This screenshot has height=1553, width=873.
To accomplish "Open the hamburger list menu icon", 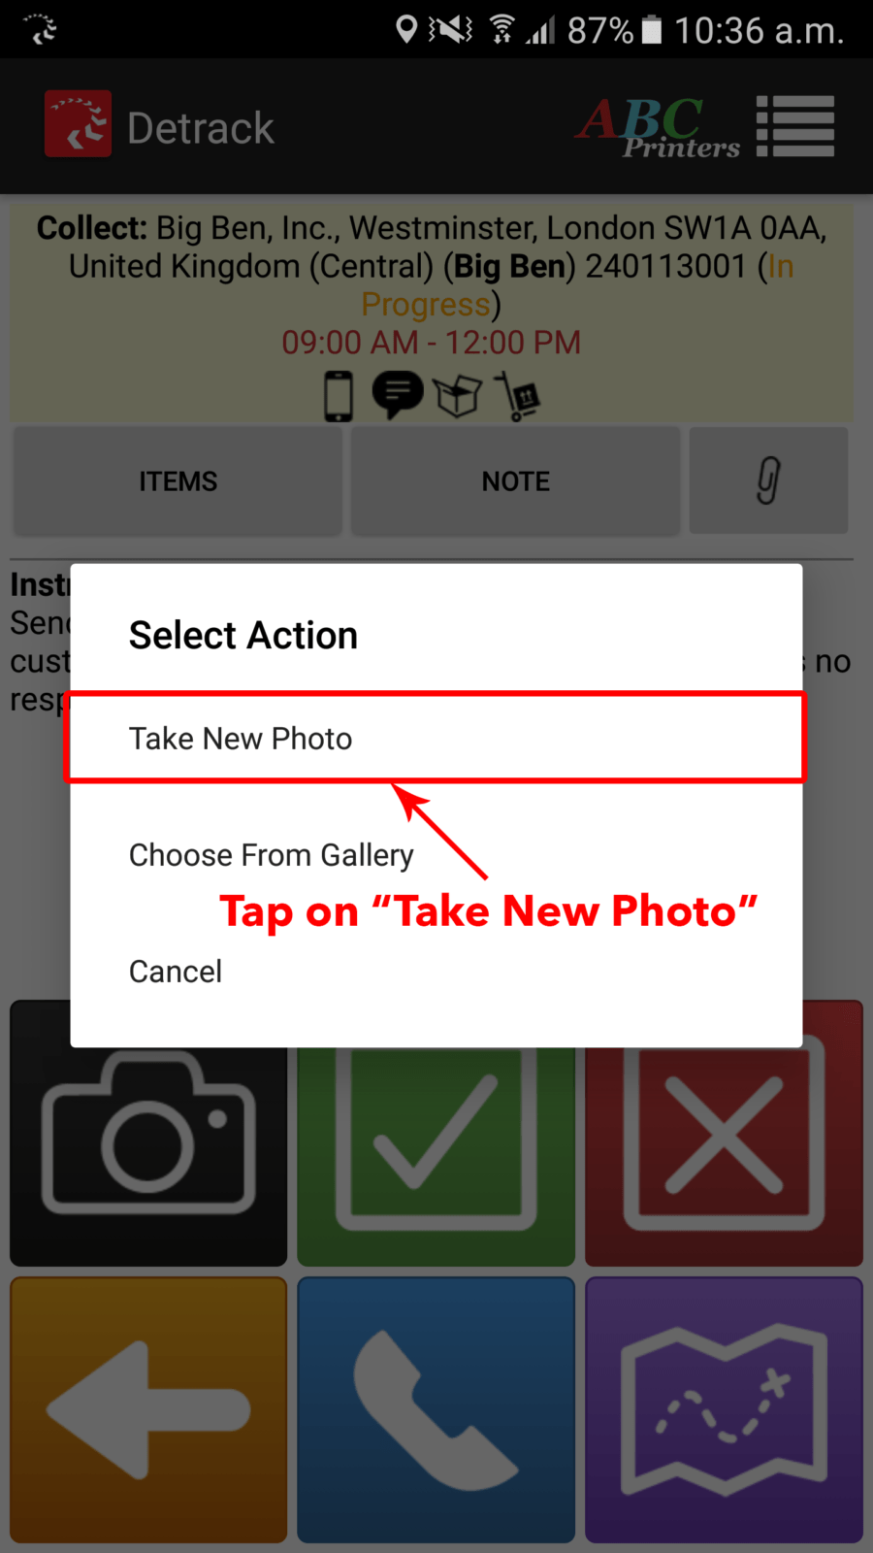I will [795, 126].
